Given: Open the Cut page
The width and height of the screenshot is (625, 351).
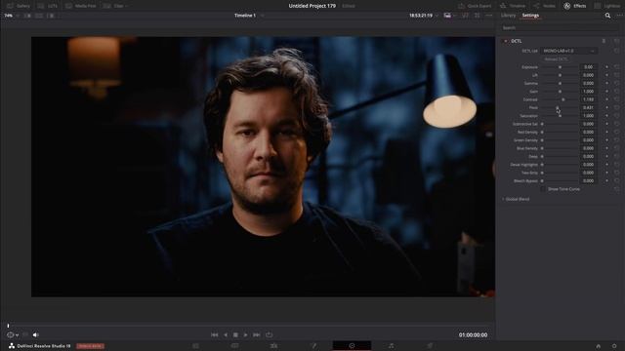Looking at the screenshot, I should tap(234, 346).
